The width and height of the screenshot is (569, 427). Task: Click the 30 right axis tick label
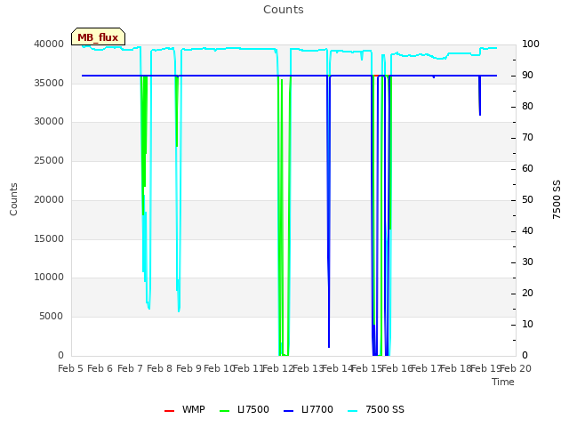(527, 262)
